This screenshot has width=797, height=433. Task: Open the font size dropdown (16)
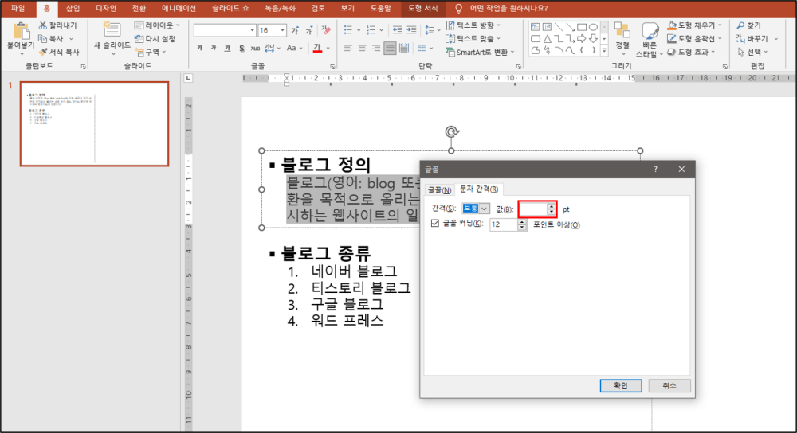tap(283, 31)
